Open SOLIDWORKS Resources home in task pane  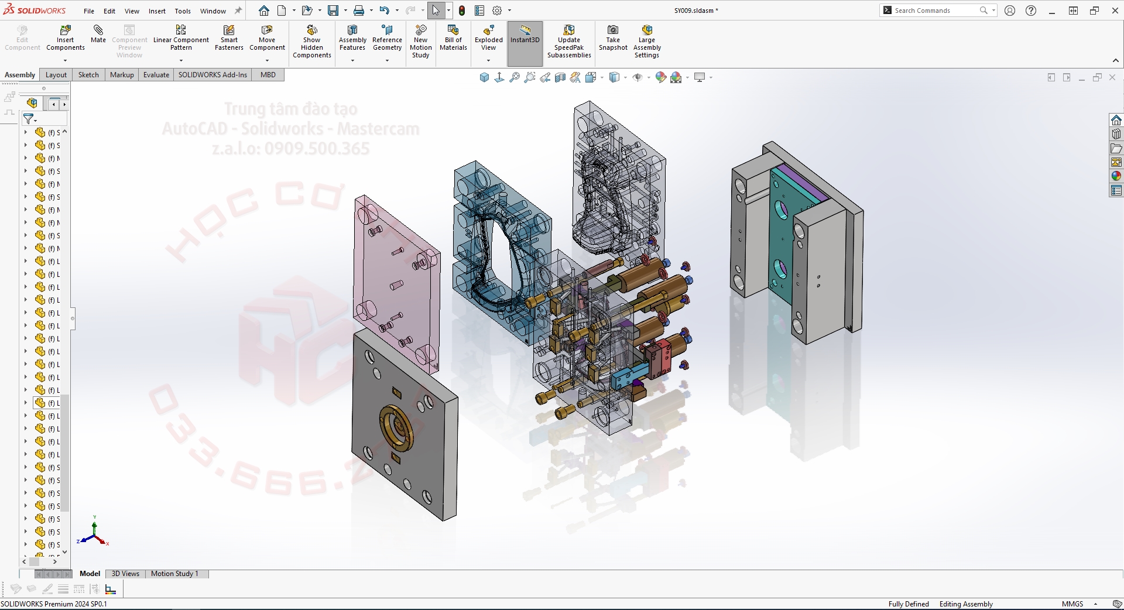[x=1116, y=120]
